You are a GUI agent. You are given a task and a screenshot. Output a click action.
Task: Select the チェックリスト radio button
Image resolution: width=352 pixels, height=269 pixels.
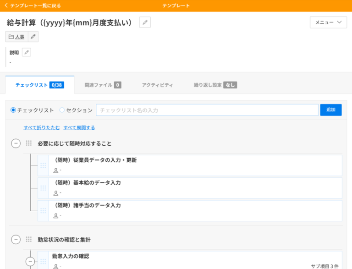(13, 110)
